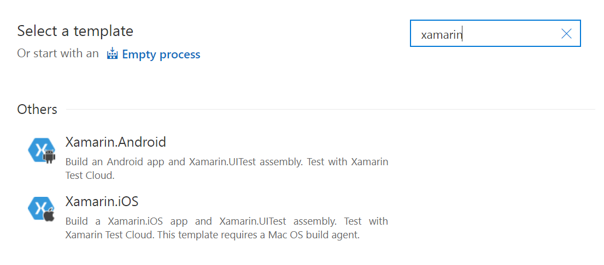Click the Others section heading
The height and width of the screenshot is (265, 604).
tap(37, 110)
